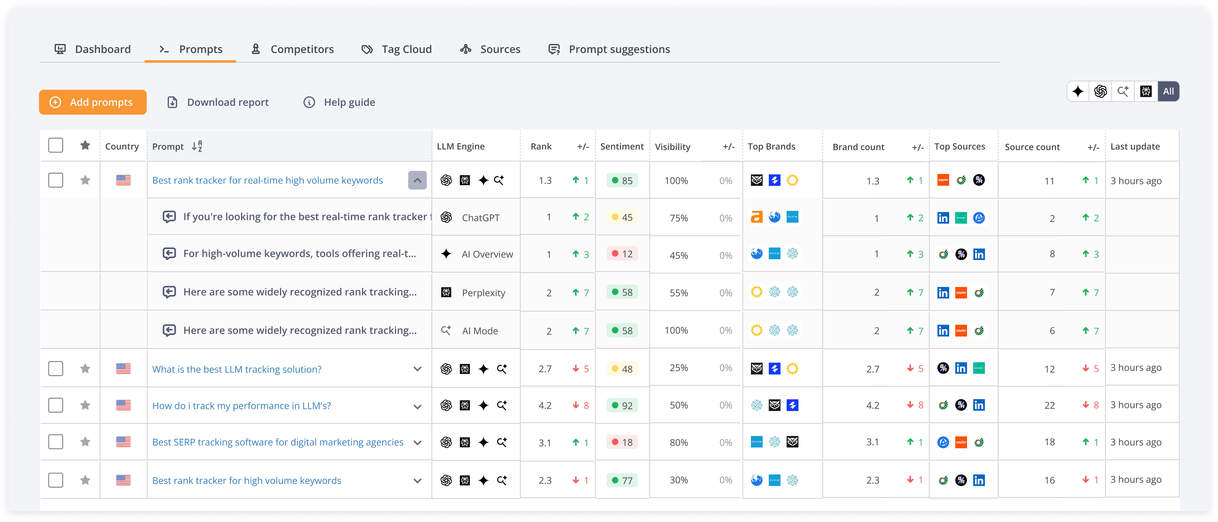1218x522 pixels.
Task: Filter results by the Perplexity engine icon
Action: click(x=1146, y=91)
